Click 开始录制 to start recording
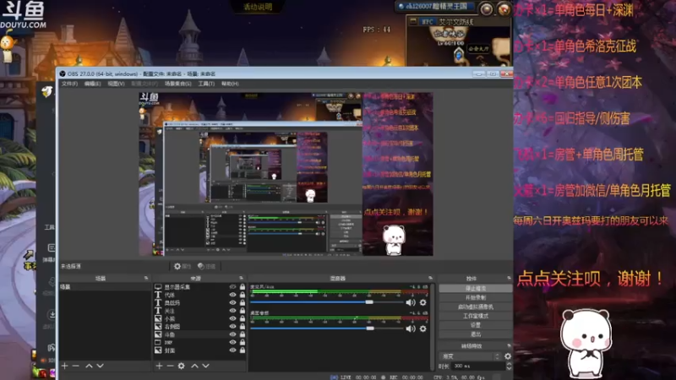Screen dimensions: 676x380 coord(476,298)
